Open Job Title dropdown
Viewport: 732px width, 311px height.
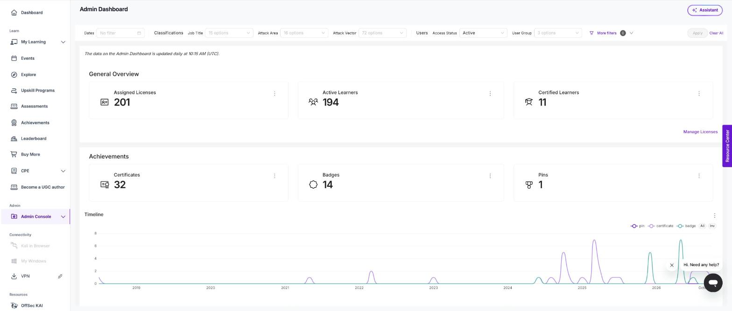coord(229,33)
